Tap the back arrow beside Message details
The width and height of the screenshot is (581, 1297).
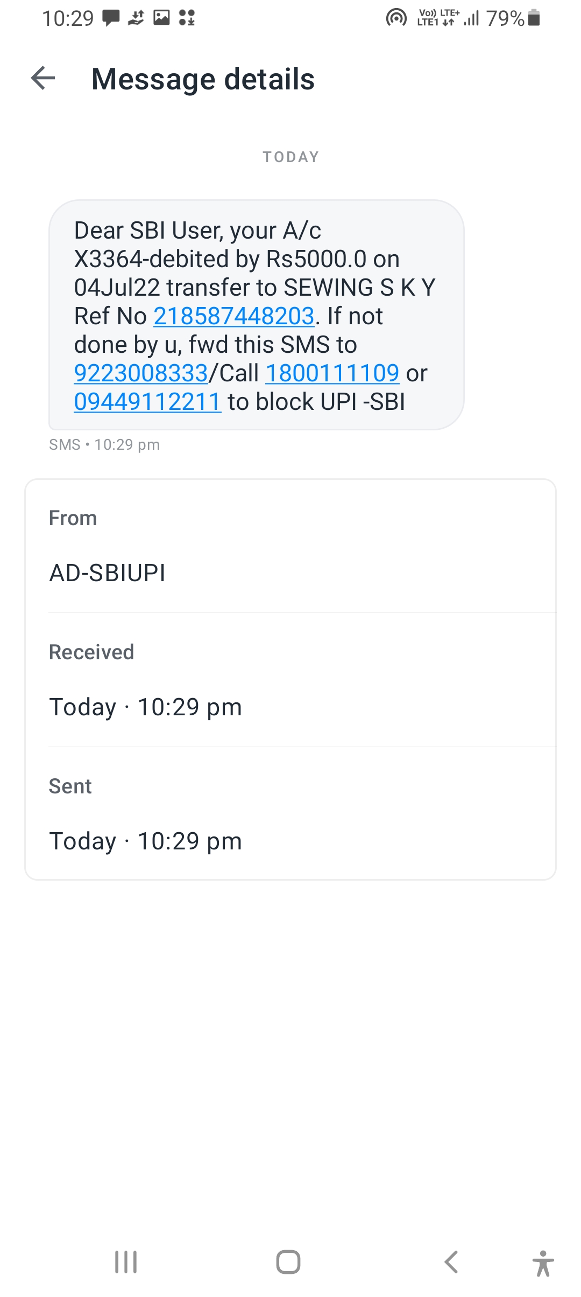[44, 79]
